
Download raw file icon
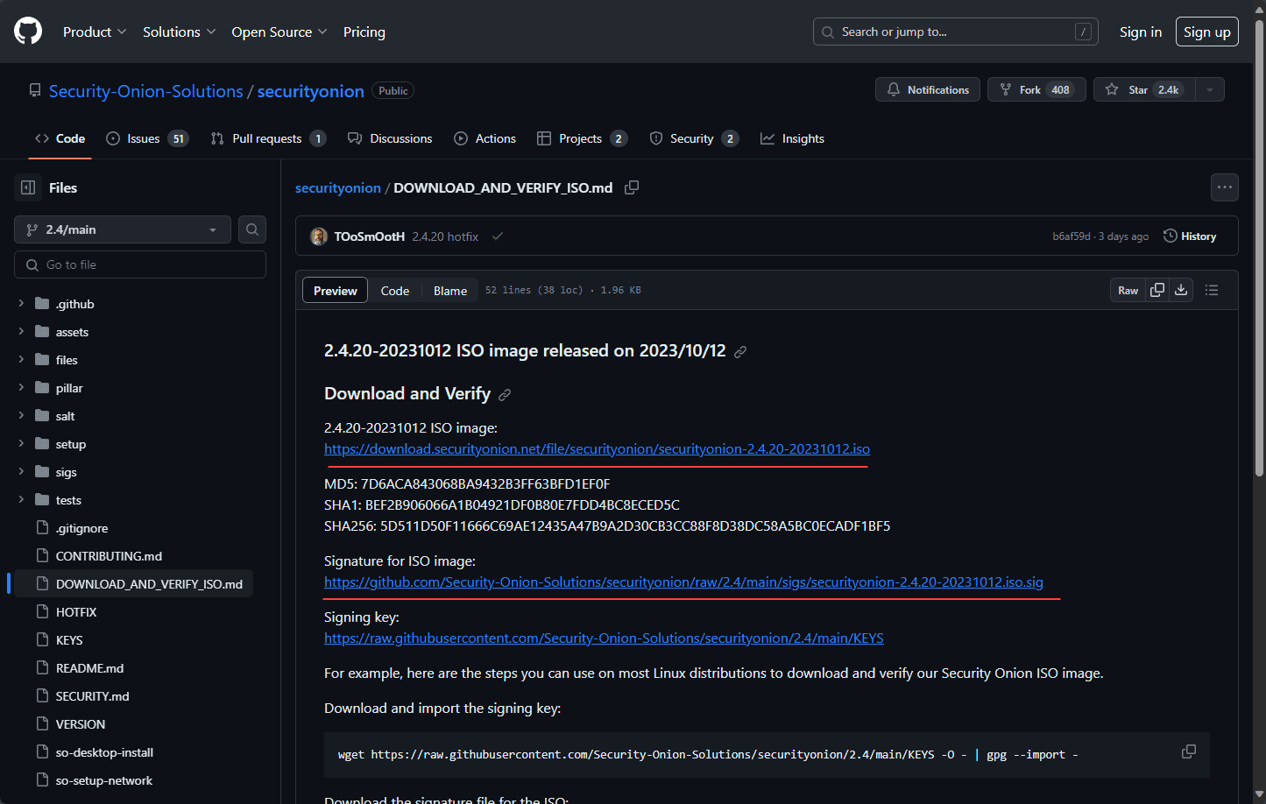1181,290
